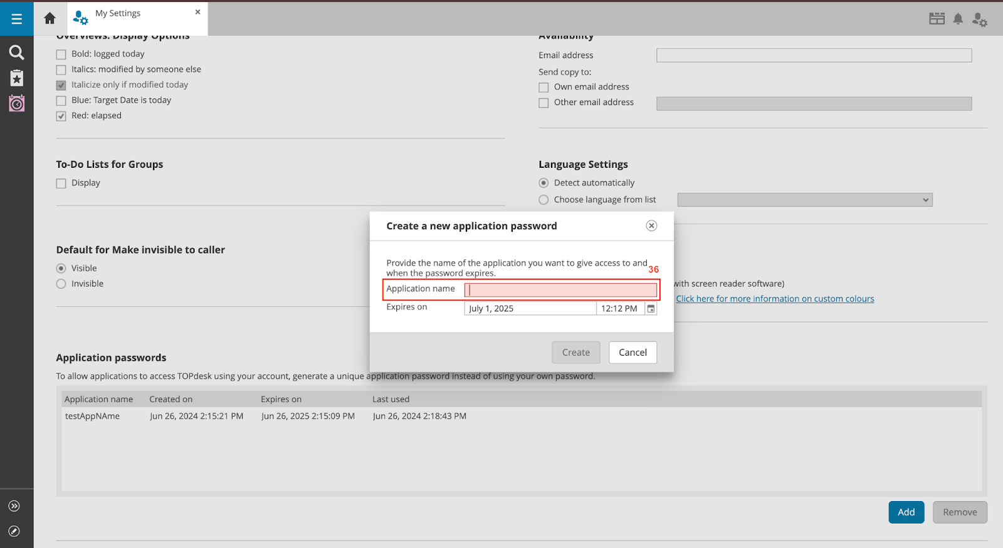1003x548 pixels.
Task: Open the hamburger main menu
Action: 17,19
